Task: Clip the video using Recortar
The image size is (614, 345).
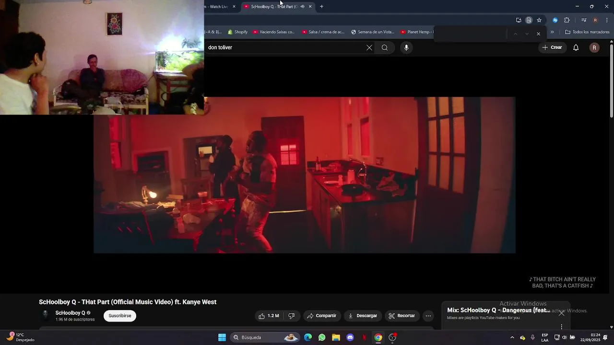Action: [x=401, y=316]
